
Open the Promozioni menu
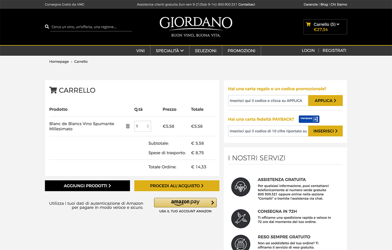[241, 51]
